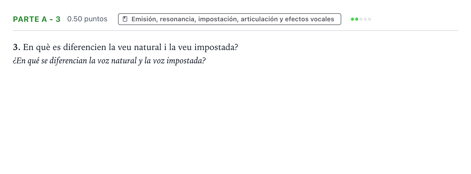
Task: Click the word 'puntos' next to 0.50
Action: coord(96,19)
